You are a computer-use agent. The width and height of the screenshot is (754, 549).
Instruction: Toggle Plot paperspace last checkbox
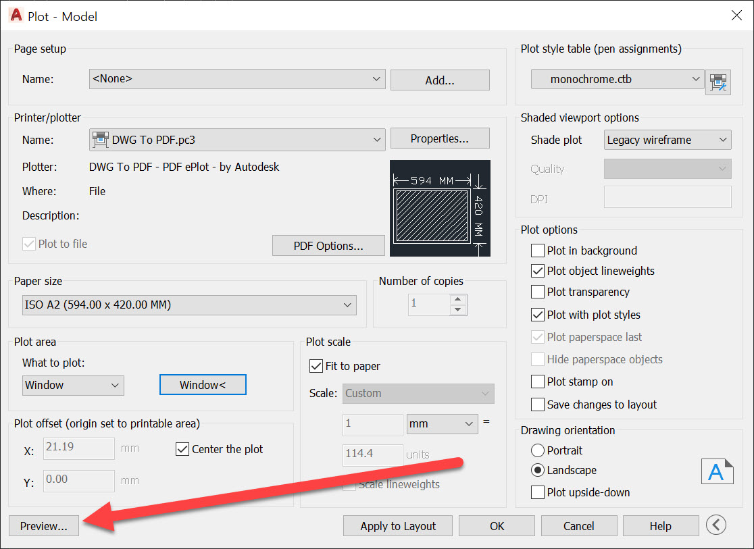coord(538,337)
